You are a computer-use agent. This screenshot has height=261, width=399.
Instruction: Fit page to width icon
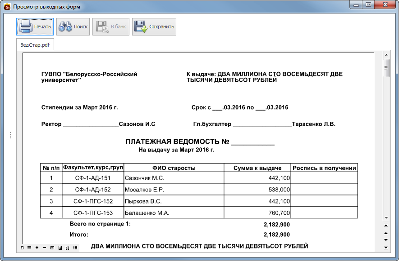tap(52, 248)
